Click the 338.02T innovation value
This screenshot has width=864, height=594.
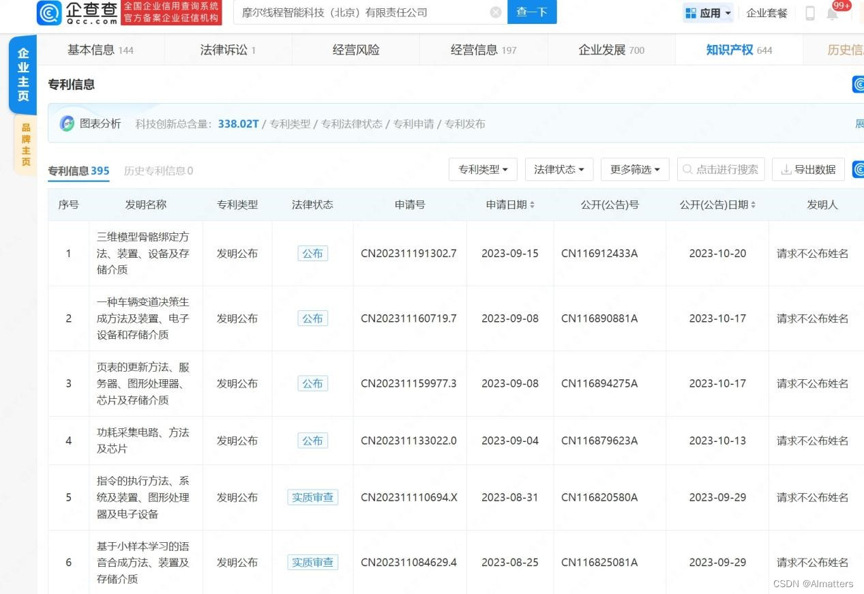click(x=239, y=123)
